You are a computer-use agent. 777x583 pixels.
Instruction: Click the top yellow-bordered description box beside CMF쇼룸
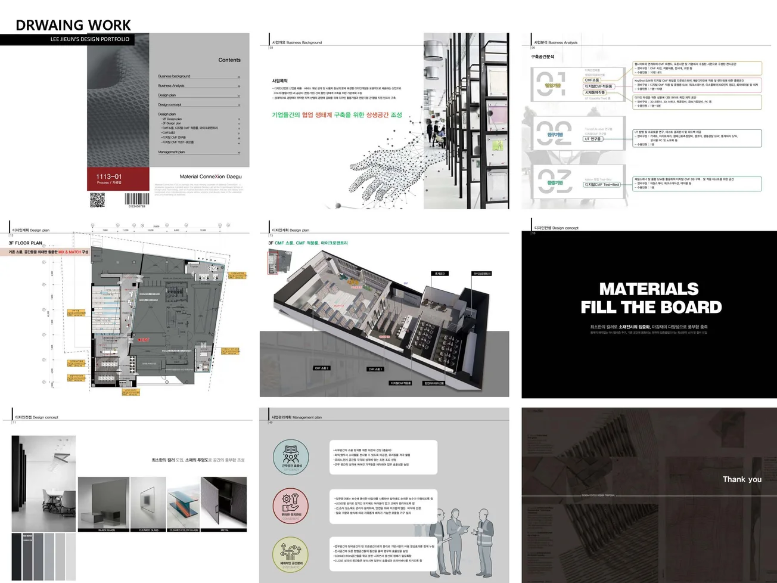[x=697, y=68]
